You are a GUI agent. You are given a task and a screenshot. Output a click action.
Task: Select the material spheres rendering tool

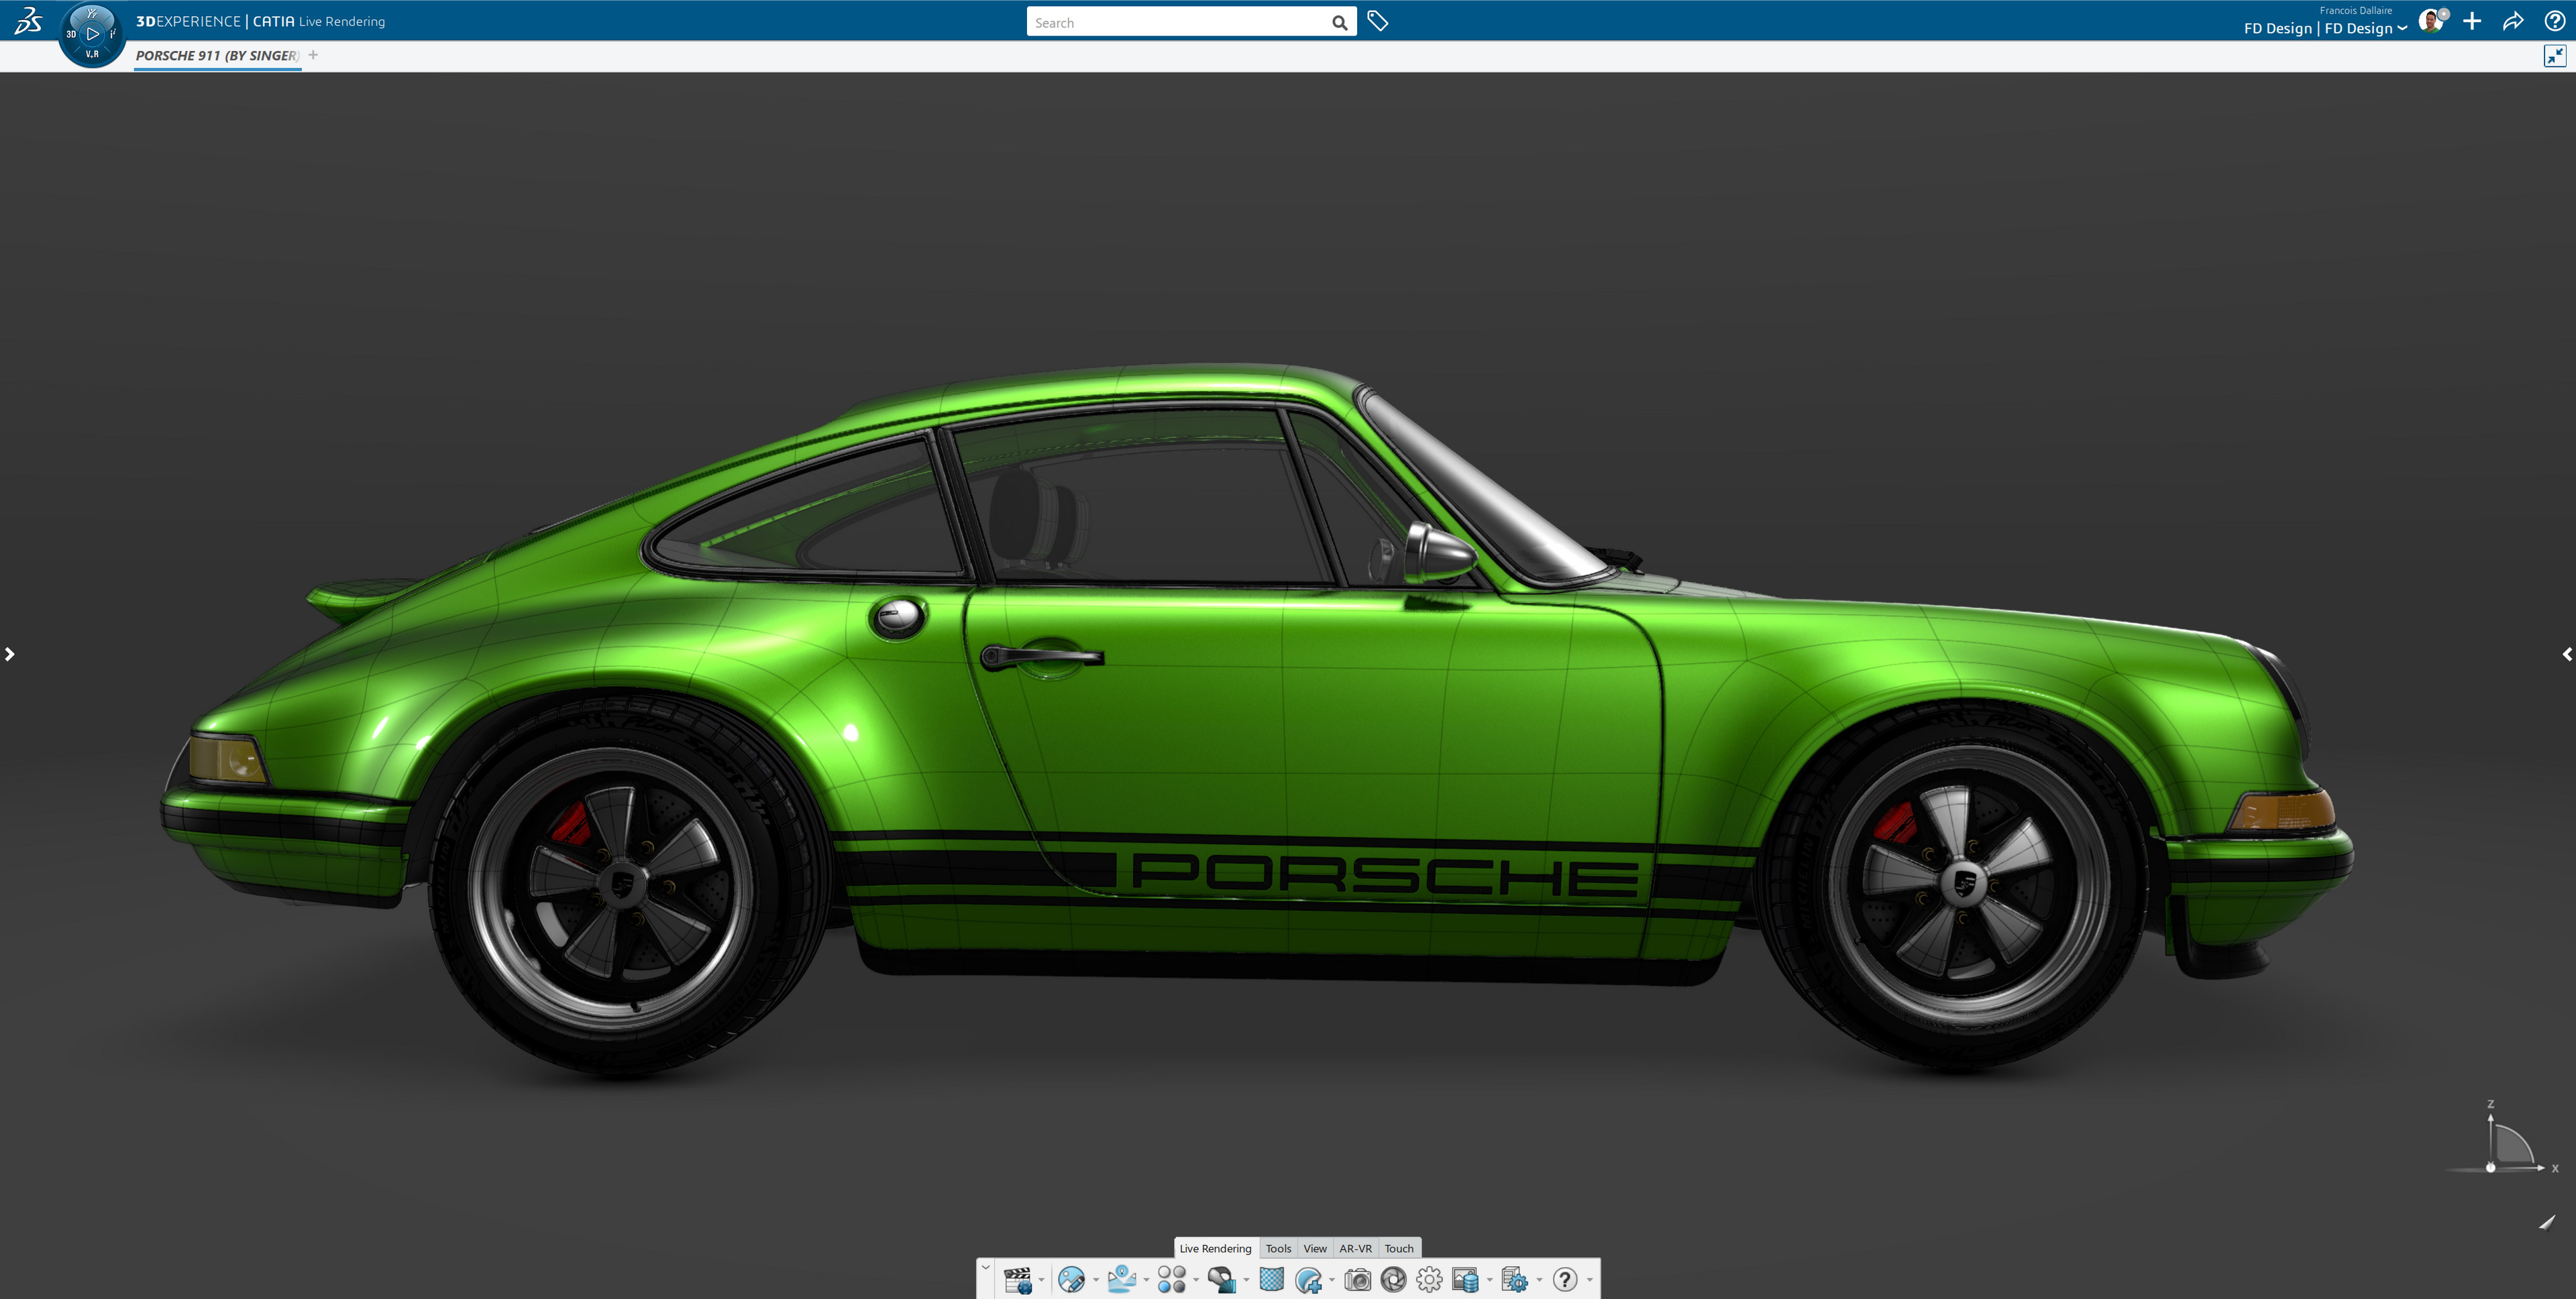click(x=1172, y=1281)
